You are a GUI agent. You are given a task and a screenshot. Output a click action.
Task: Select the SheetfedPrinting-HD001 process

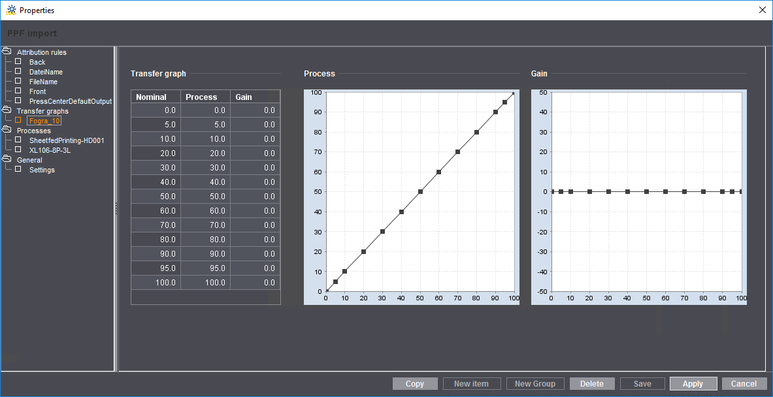(x=67, y=140)
